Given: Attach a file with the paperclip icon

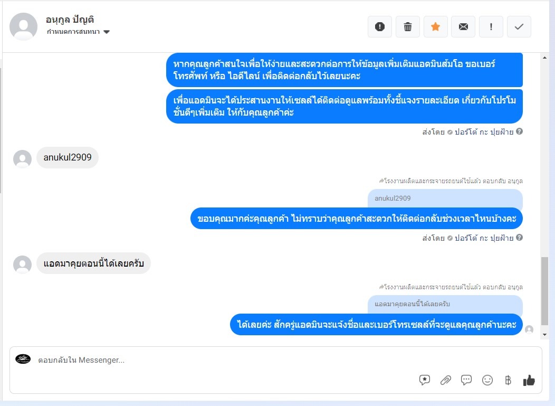Looking at the screenshot, I should (445, 380).
